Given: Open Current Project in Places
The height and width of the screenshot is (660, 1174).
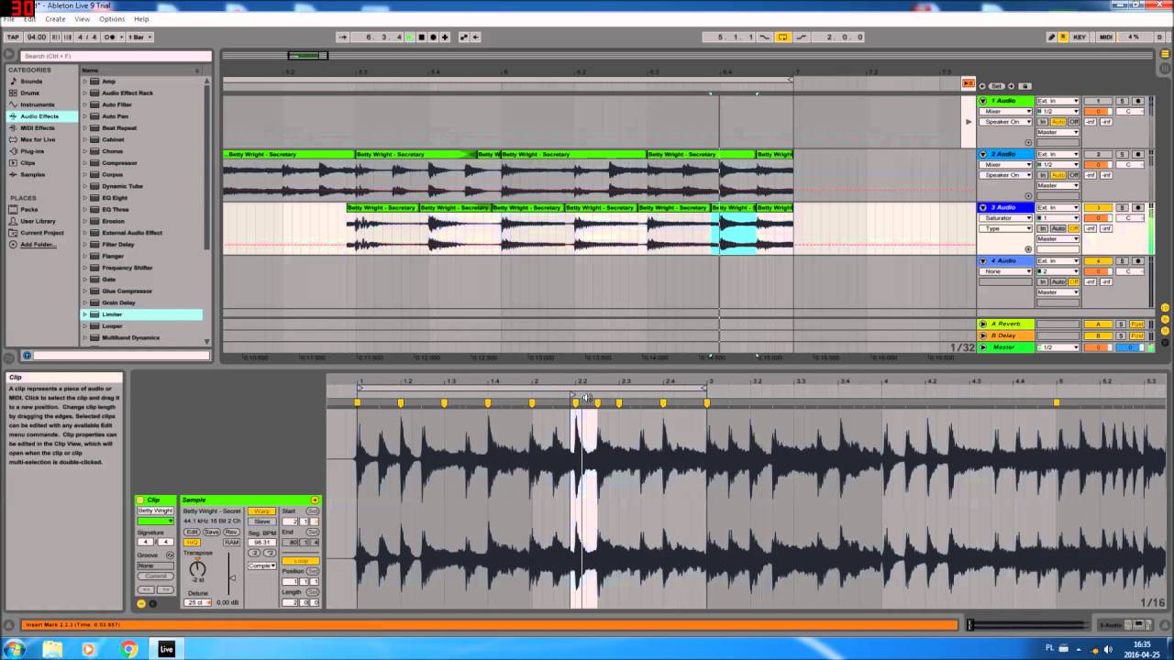Looking at the screenshot, I should (x=42, y=233).
